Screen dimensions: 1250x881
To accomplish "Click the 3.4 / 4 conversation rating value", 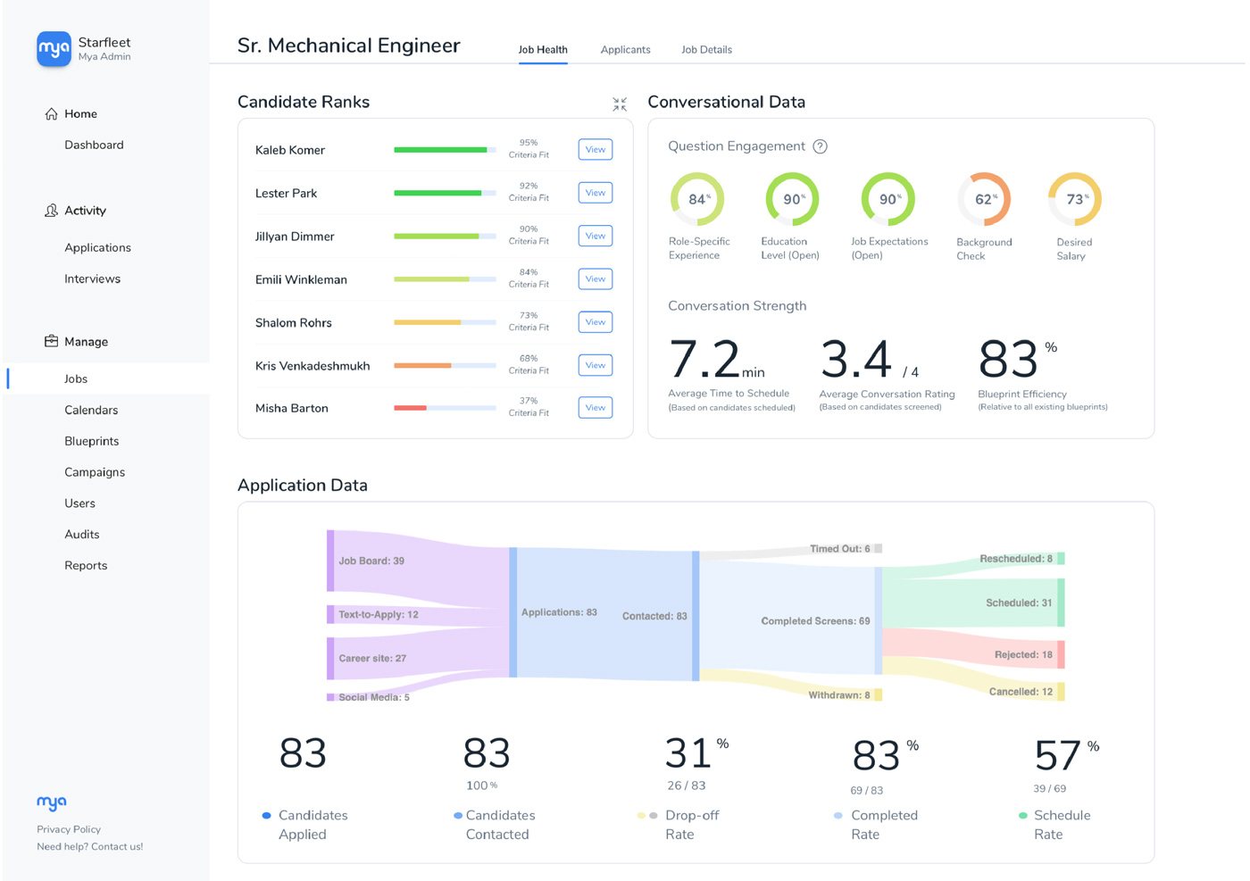I will click(x=870, y=360).
